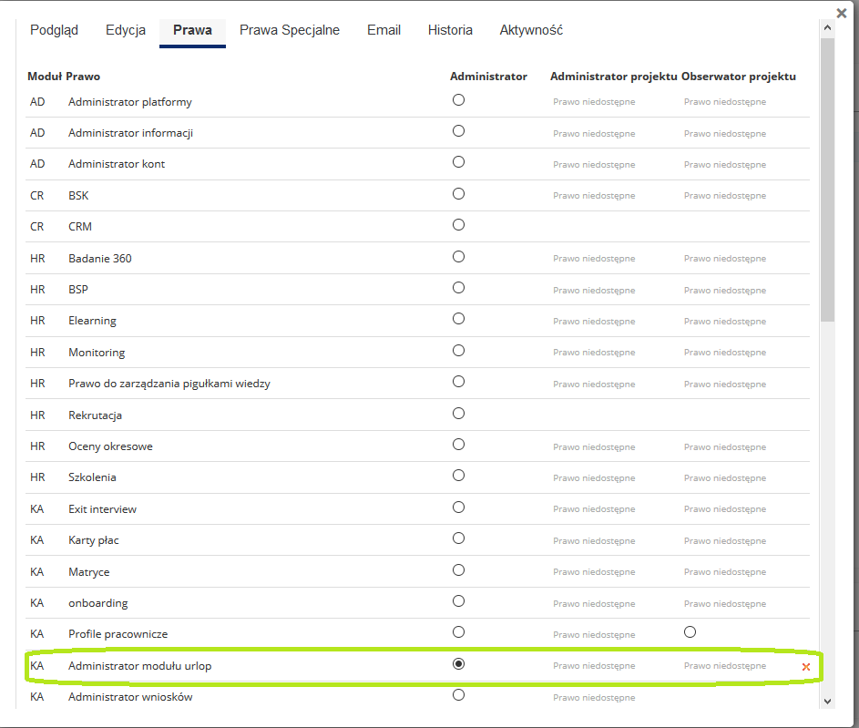This screenshot has height=728, width=859.
Task: Switch to the Podgląd tab
Action: coord(55,30)
